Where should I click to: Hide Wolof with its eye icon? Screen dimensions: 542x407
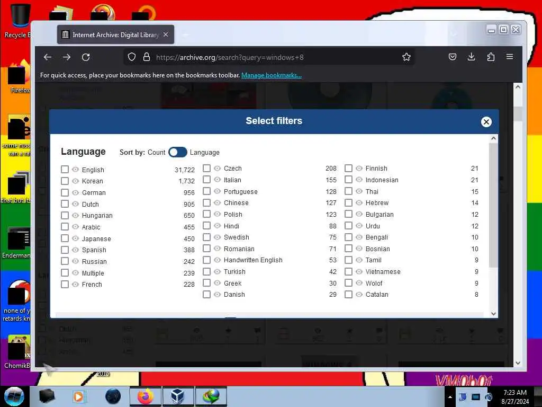[x=359, y=283]
